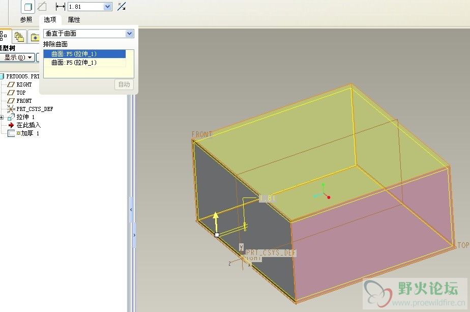Select the solid fill thicken icon

28,7
